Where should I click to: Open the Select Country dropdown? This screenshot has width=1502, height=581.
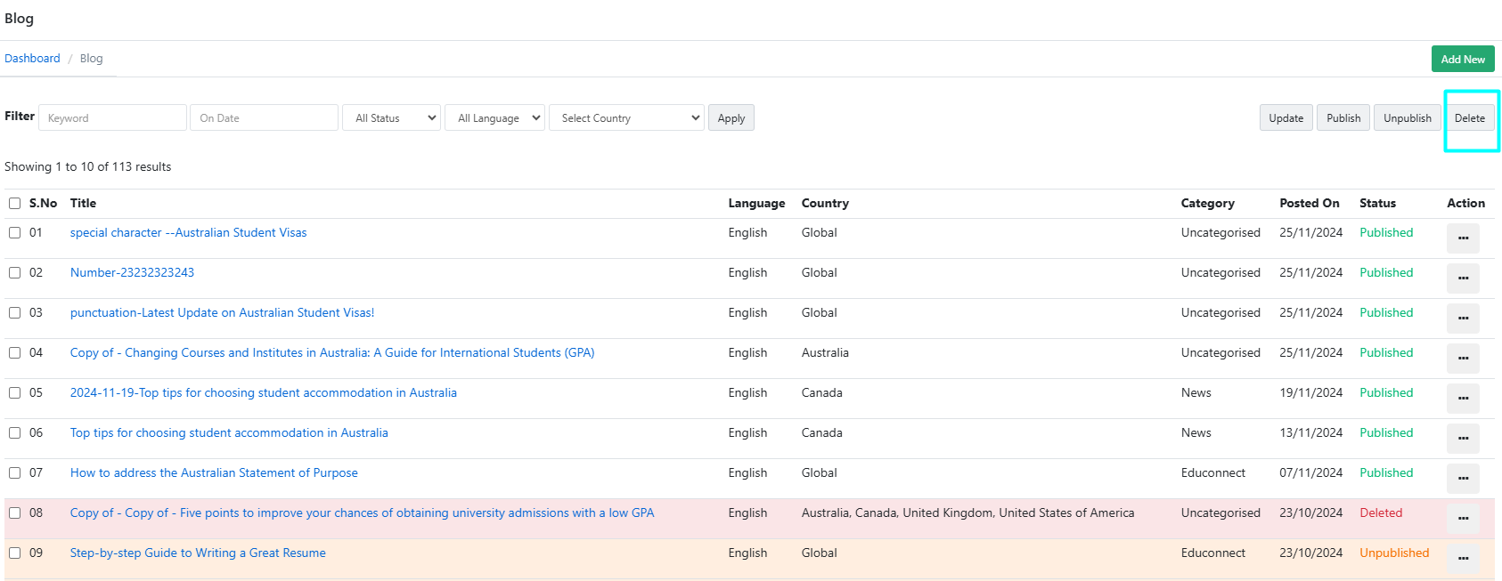coord(627,118)
